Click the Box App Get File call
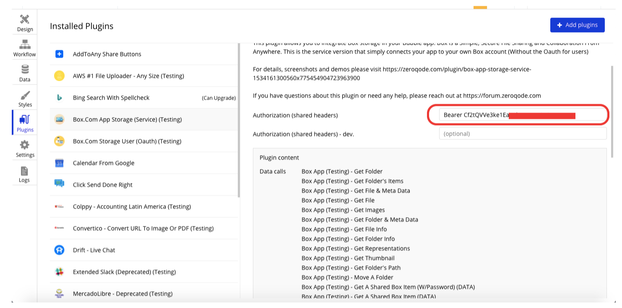622x308 pixels. [338, 200]
